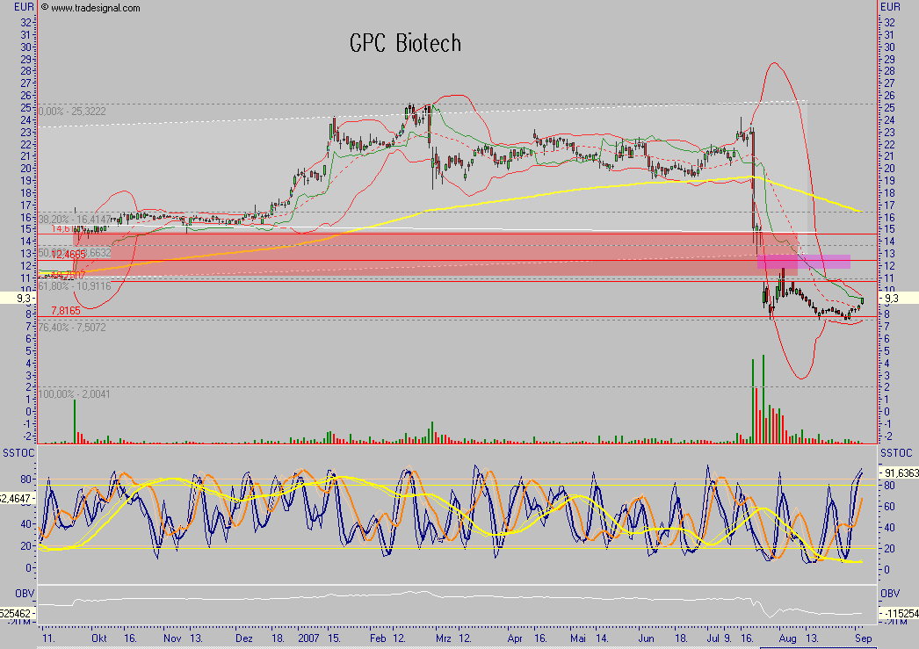
Task: Click the 'EUR' currency label at top left
Action: click(x=24, y=7)
